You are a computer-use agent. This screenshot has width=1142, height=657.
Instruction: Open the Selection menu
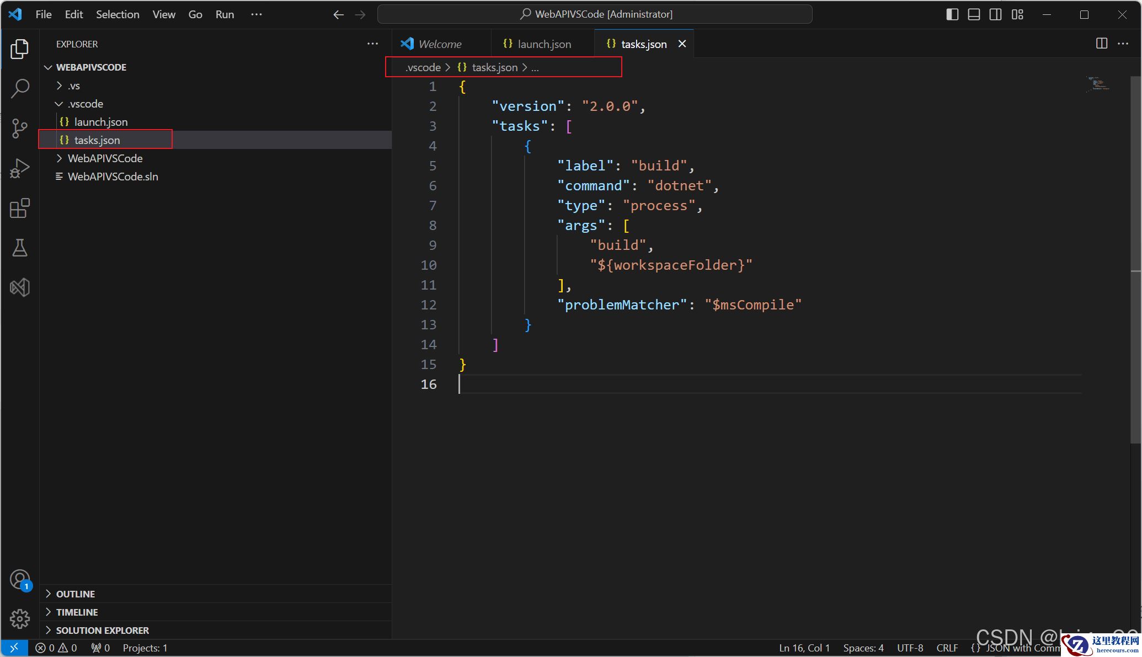coord(118,14)
